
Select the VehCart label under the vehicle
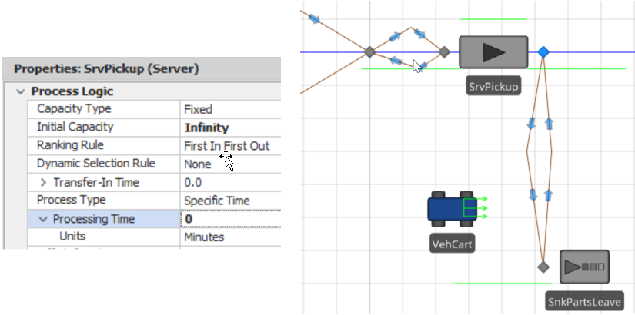(x=452, y=244)
